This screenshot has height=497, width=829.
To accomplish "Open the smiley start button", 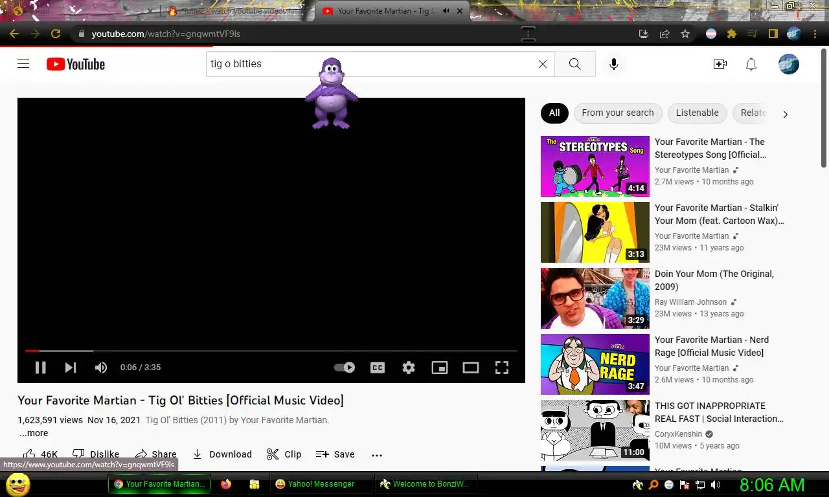I will 17,484.
